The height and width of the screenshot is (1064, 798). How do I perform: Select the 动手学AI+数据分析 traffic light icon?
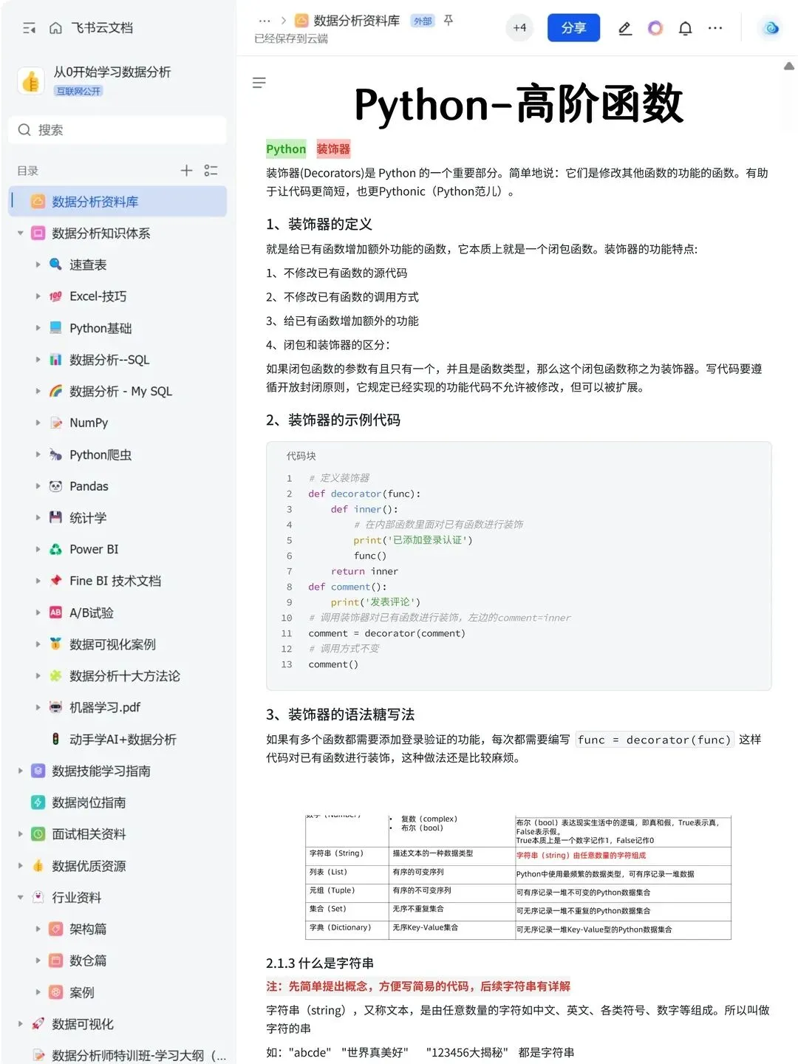click(55, 739)
